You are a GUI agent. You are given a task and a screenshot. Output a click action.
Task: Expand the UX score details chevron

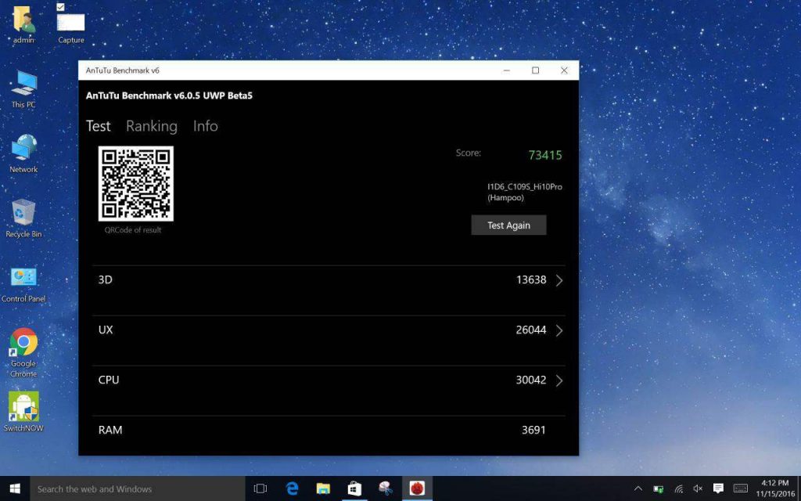(559, 330)
